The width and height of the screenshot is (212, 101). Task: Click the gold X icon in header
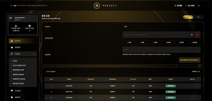pyautogui.click(x=199, y=6)
